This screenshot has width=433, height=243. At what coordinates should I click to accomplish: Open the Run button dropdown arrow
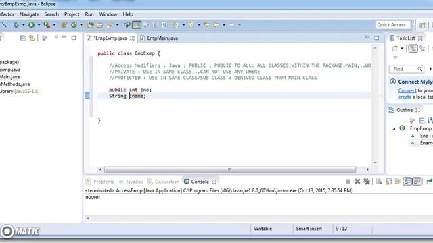[39, 25]
